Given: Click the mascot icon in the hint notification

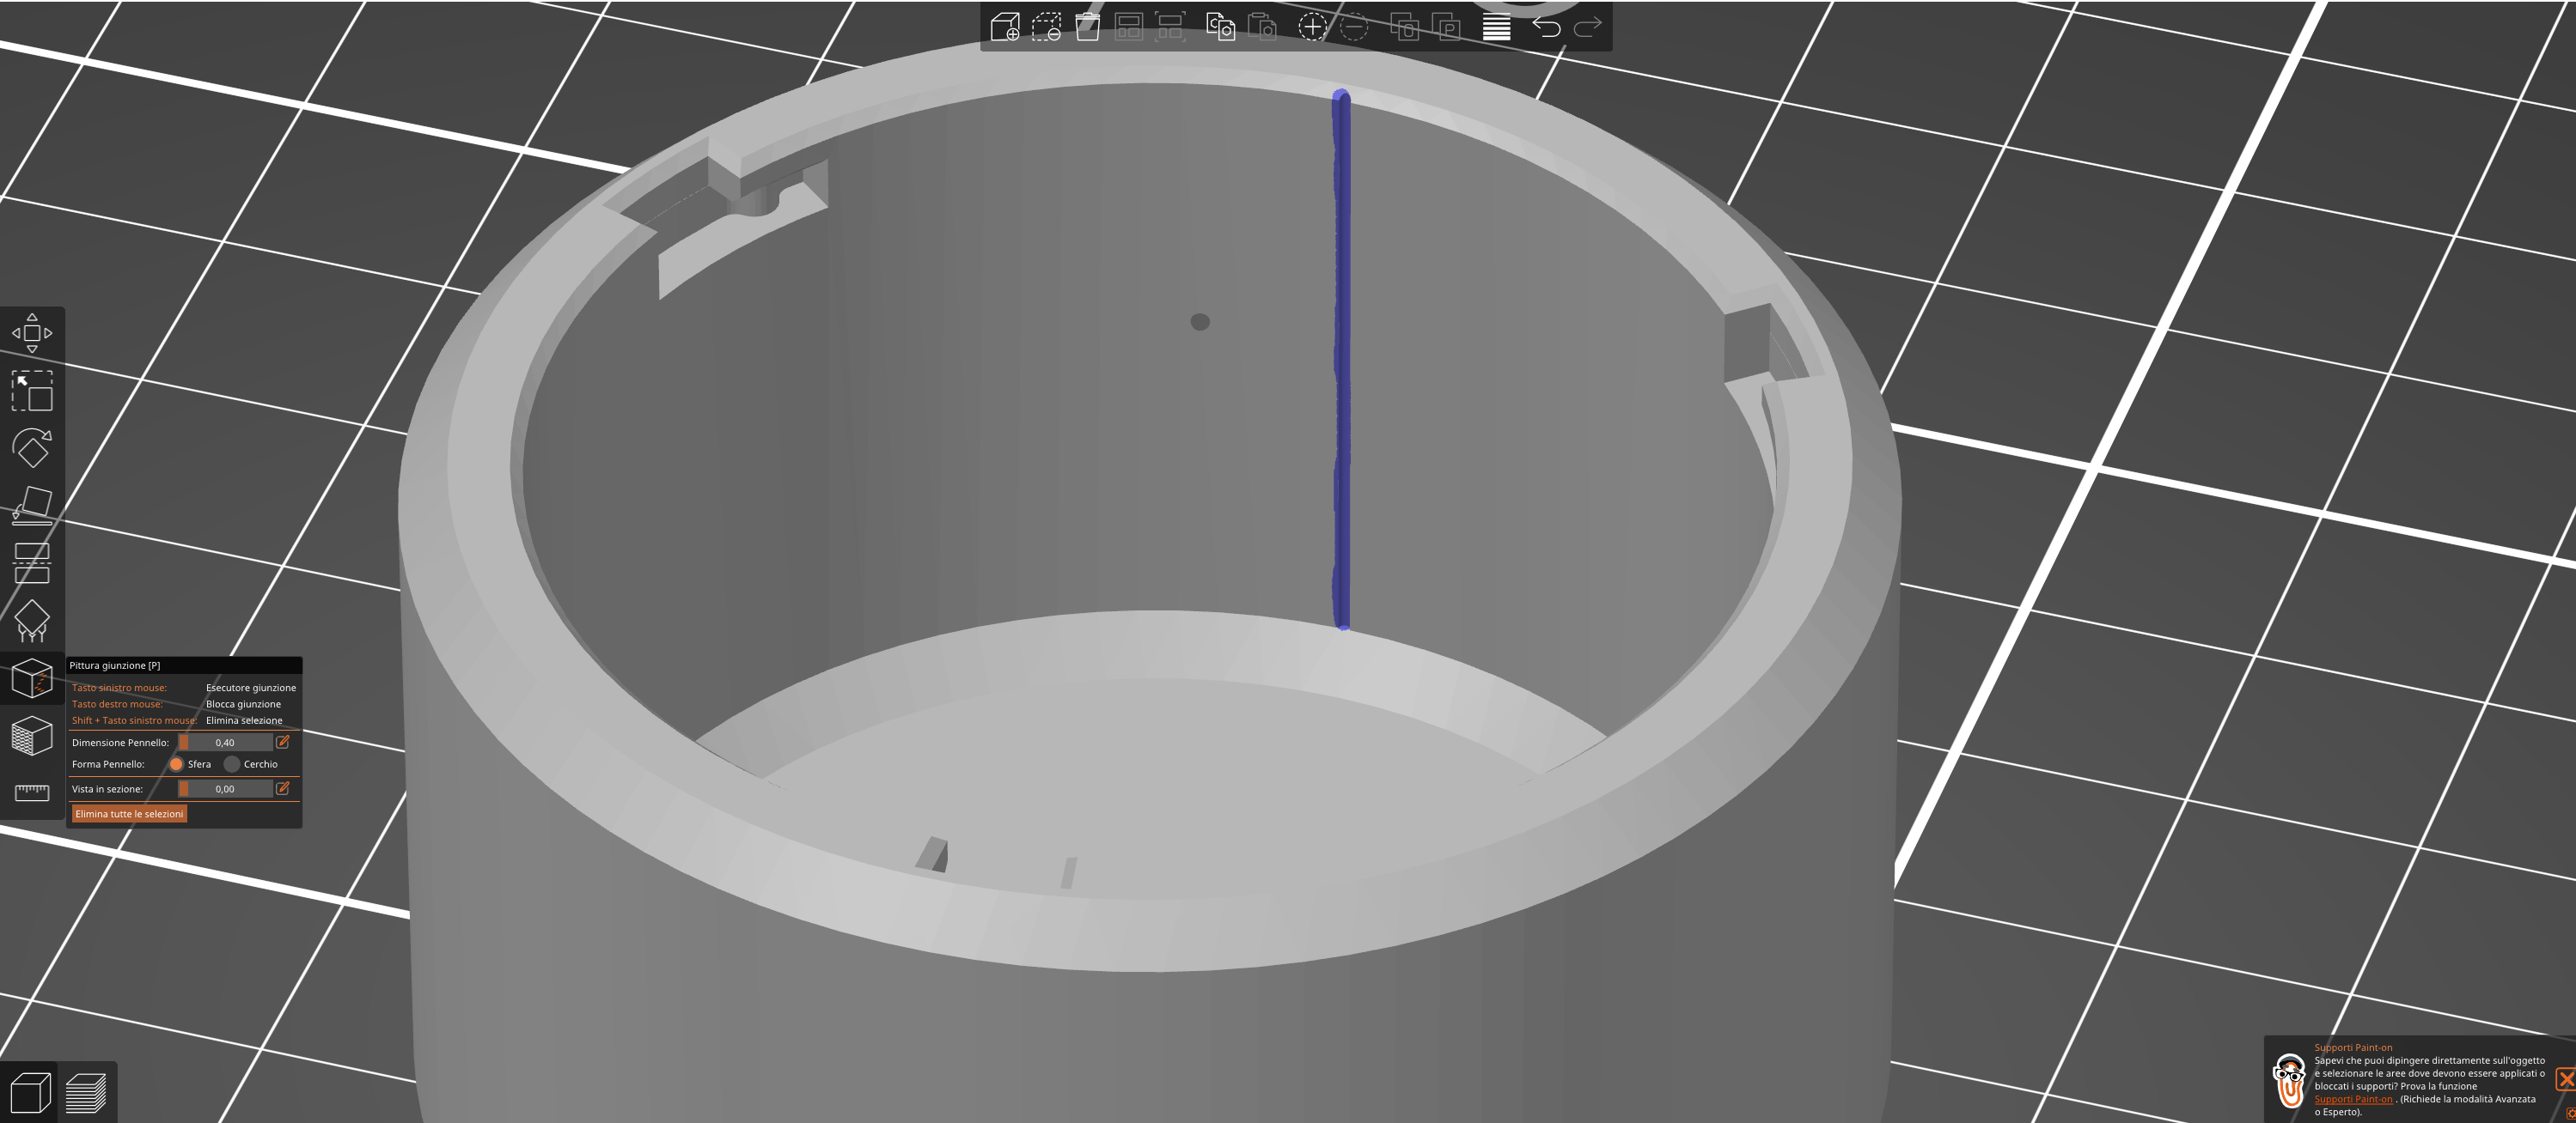Looking at the screenshot, I should 2289,1080.
